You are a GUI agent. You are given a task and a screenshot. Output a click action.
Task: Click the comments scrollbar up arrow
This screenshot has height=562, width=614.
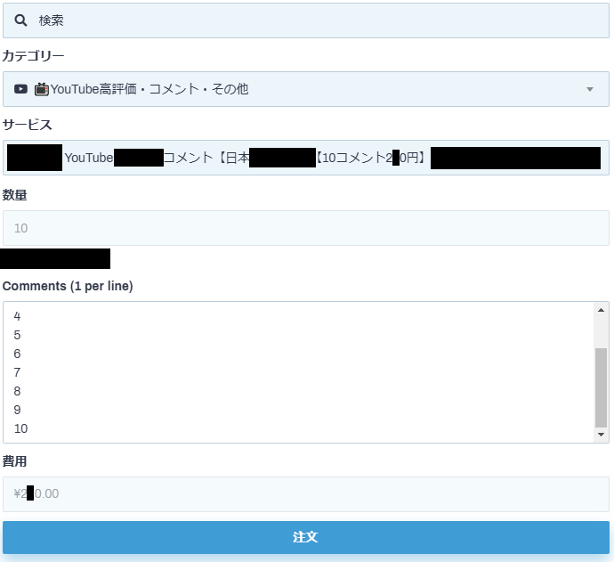tap(601, 310)
